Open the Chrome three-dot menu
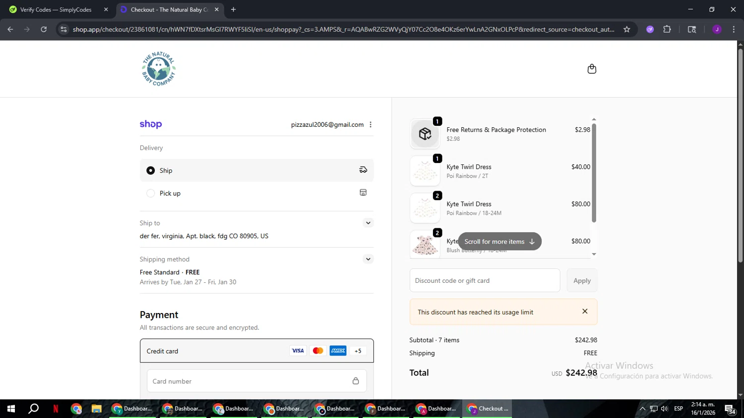 [x=734, y=29]
